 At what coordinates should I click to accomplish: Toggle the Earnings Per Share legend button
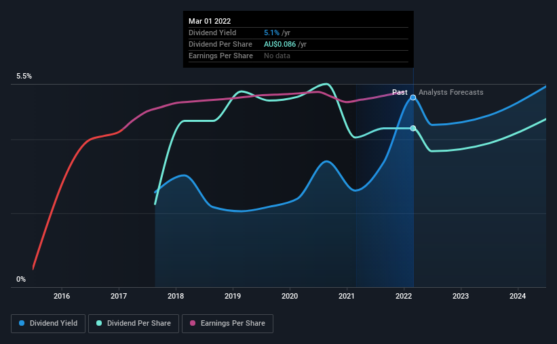227,324
